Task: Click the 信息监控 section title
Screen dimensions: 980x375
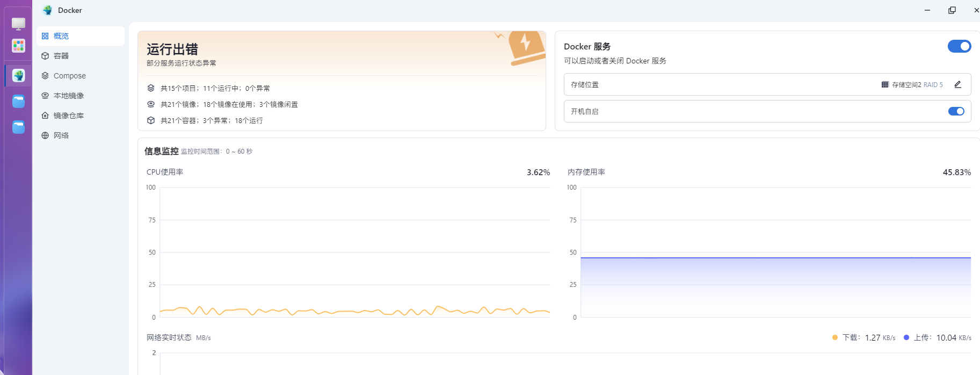Action: [161, 152]
